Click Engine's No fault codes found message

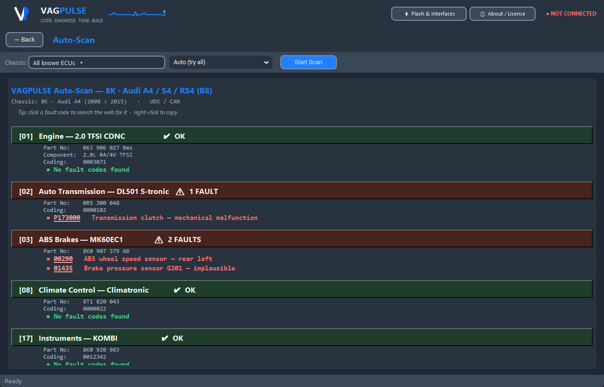click(91, 170)
